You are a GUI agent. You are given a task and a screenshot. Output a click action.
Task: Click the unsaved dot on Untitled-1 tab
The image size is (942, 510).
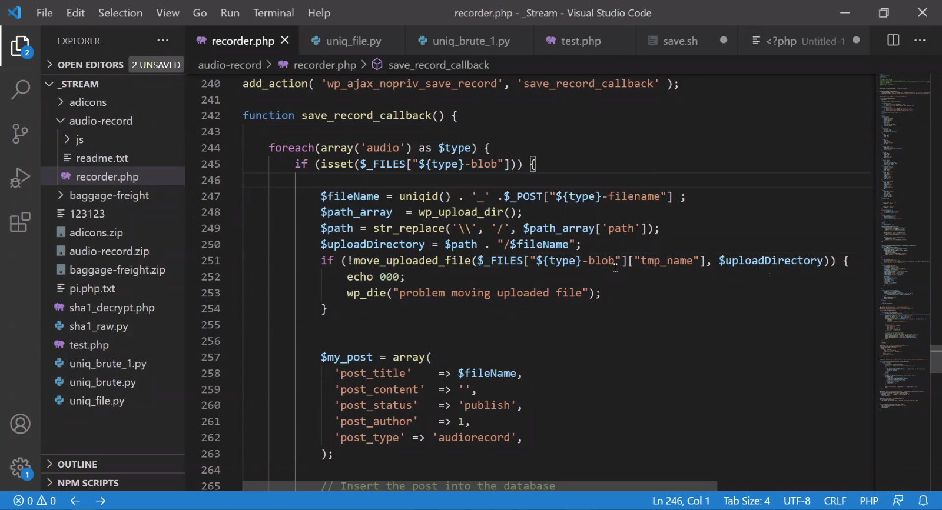point(857,40)
